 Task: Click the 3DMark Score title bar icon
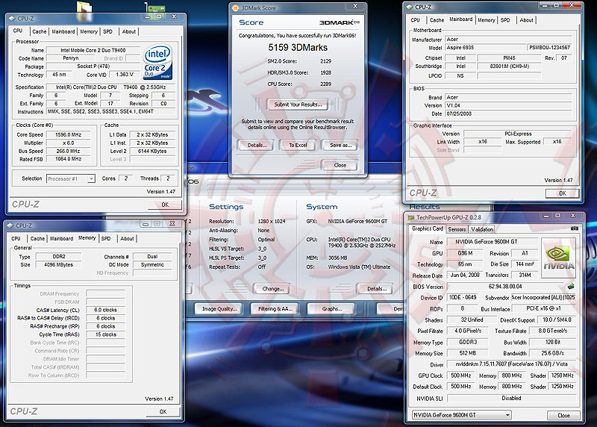235,8
